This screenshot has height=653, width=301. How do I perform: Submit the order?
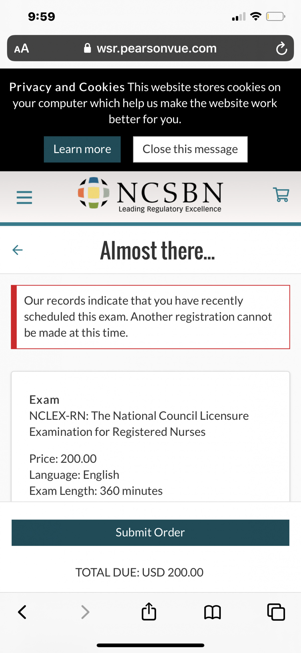pos(150,533)
